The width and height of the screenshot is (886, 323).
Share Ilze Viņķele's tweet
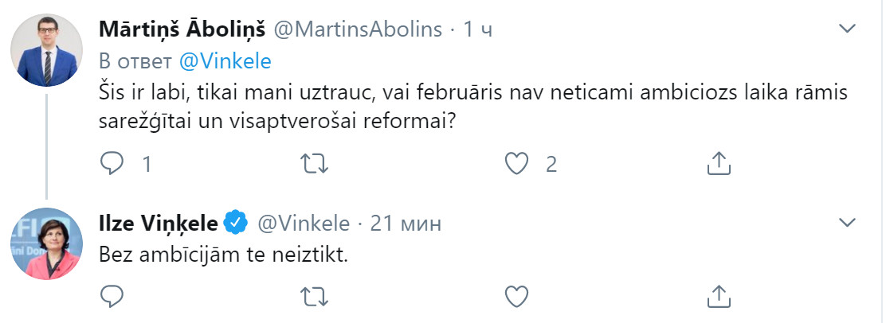click(x=719, y=295)
